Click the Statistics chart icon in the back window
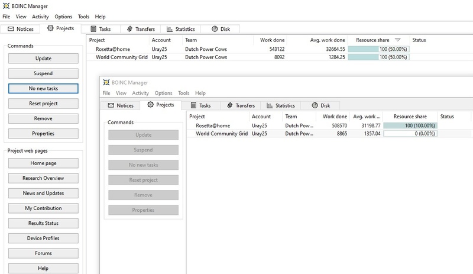Screen dimensions: 473x274 pos(170,29)
